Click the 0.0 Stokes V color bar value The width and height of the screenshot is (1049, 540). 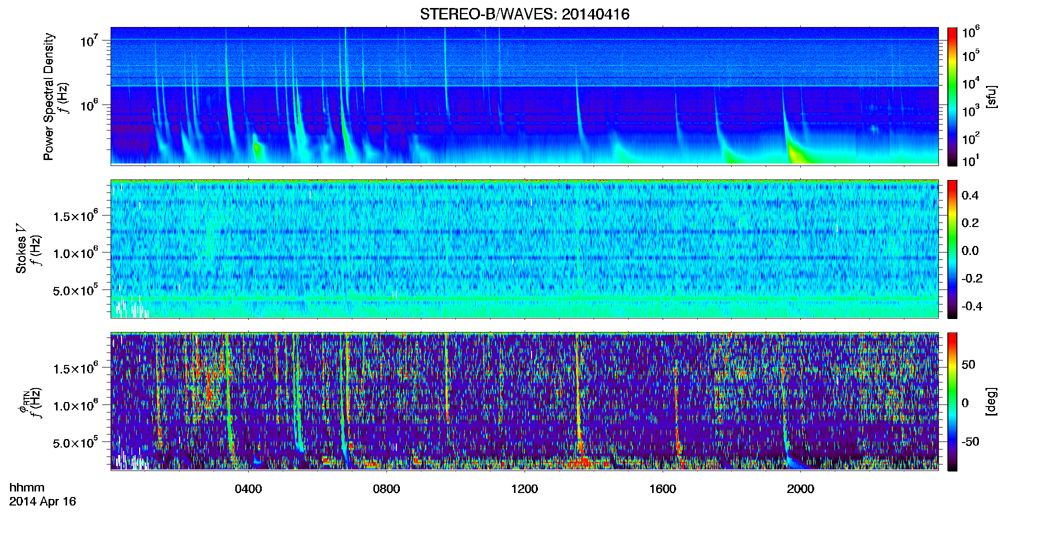pyautogui.click(x=970, y=250)
